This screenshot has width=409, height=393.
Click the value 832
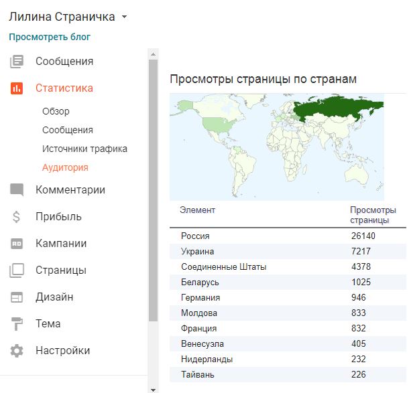tap(359, 328)
